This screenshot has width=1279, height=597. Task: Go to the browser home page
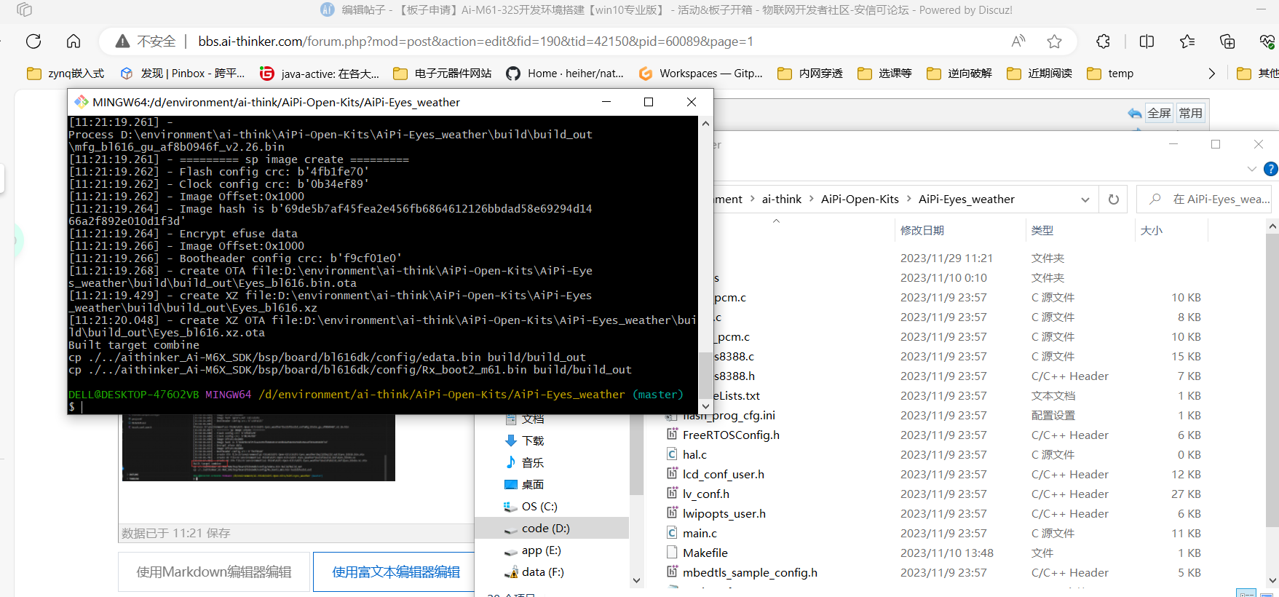click(x=74, y=41)
